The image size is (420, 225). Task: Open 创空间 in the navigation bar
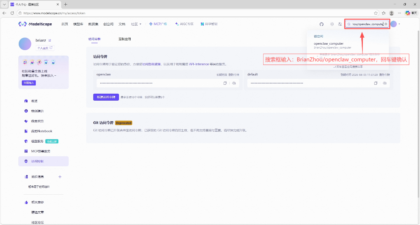pyautogui.click(x=108, y=24)
